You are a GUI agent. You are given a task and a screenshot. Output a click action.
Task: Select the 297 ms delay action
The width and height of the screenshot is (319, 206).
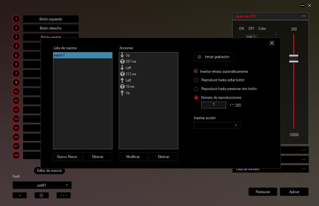point(148,61)
